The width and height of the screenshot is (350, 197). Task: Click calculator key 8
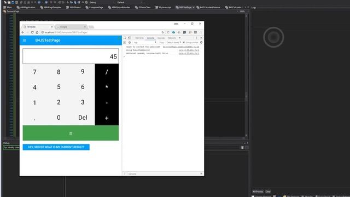[x=59, y=72]
